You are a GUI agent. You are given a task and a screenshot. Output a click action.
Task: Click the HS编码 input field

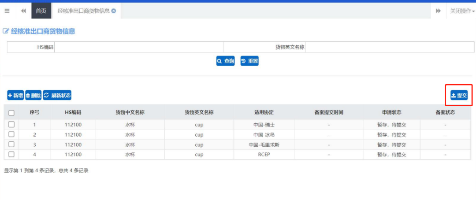[x=139, y=47]
